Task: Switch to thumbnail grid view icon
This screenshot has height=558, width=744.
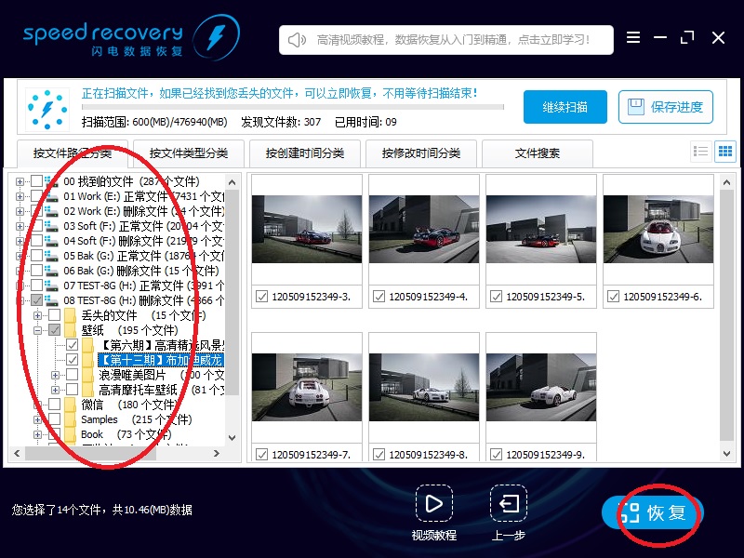Action: click(725, 152)
